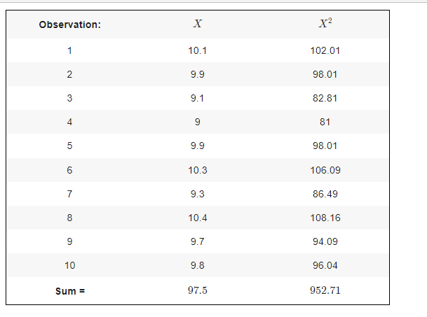427x317 pixels.
Task: Click the 108.16 squared value
Action: click(x=325, y=218)
